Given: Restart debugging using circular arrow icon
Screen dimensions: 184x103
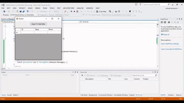Looking at the screenshot, I should (77, 11).
